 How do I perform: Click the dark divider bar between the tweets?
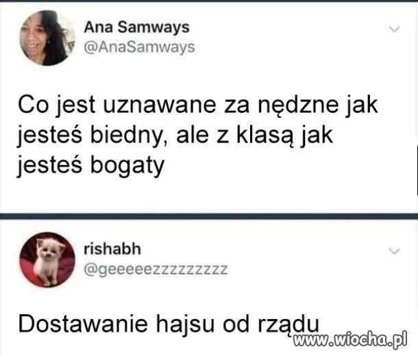pos(209,216)
